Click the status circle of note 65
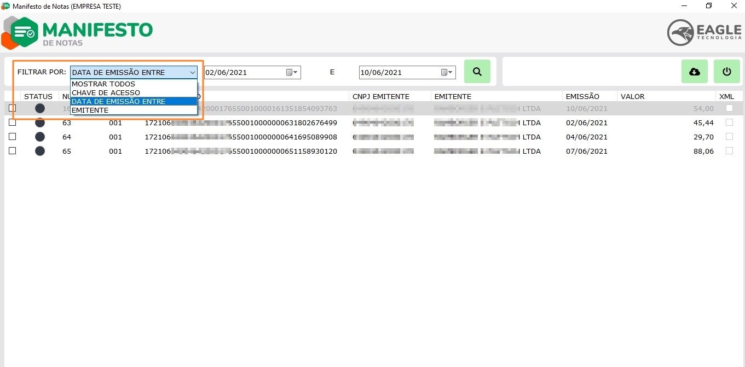 coord(40,151)
